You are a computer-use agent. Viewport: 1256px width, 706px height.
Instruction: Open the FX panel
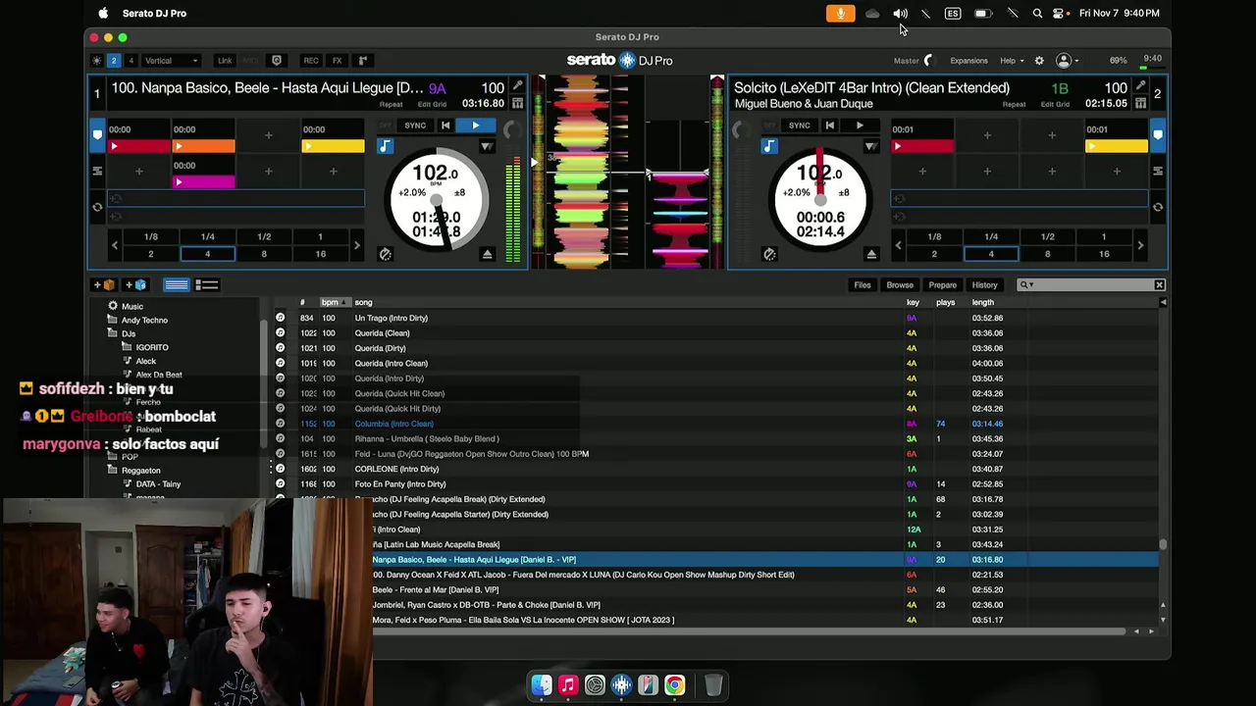(337, 61)
